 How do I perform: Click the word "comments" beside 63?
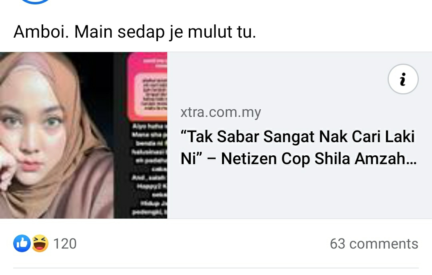[x=384, y=244]
